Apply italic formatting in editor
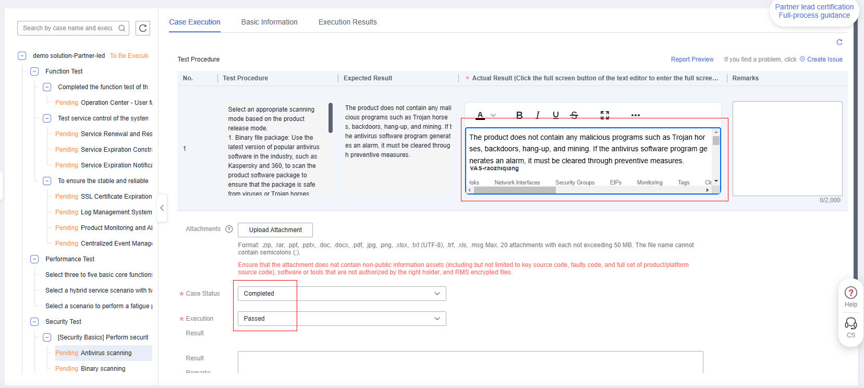Viewport: 864px width, 388px height. pos(538,115)
